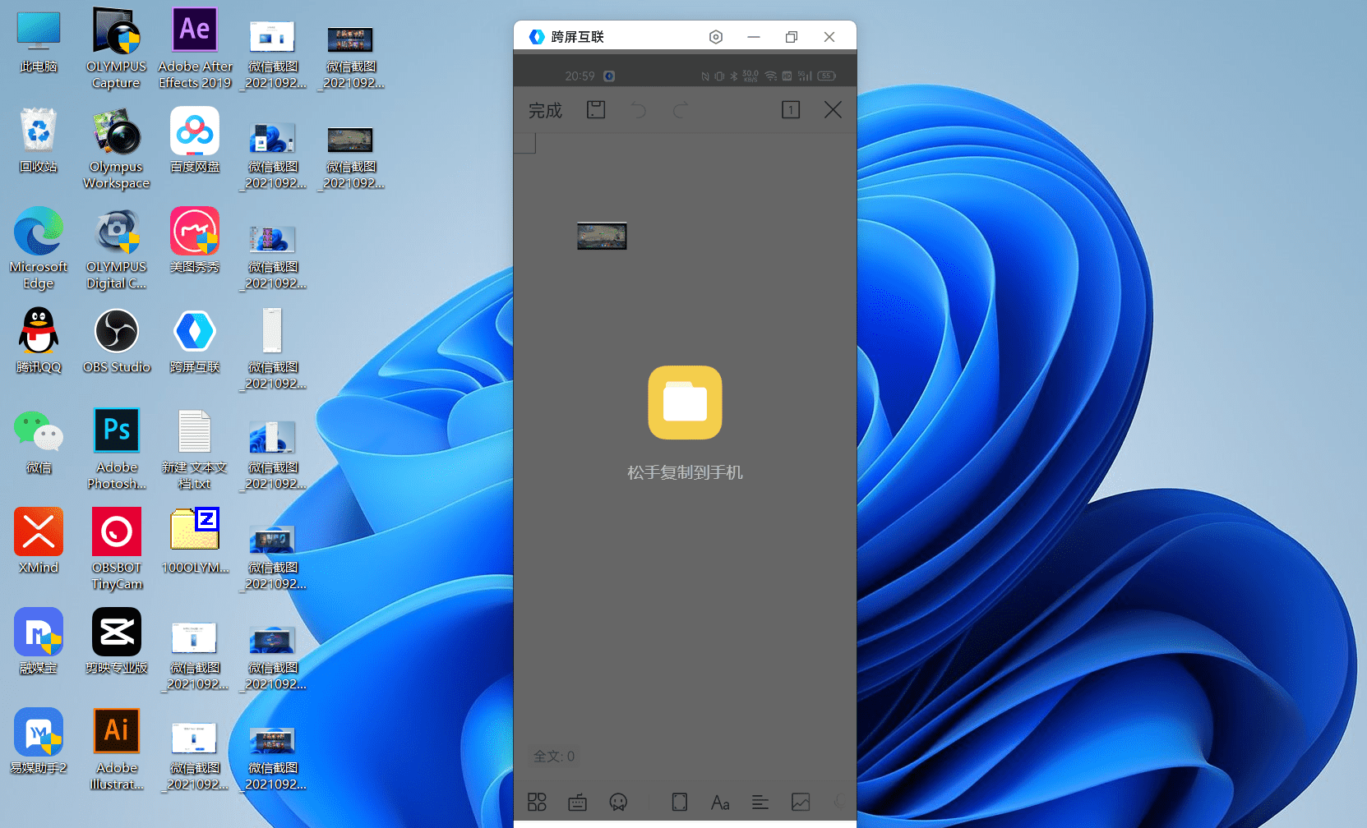Select the 新建 文本文档.txt file on desktop
Image resolution: width=1367 pixels, height=828 pixels.
pyautogui.click(x=195, y=448)
